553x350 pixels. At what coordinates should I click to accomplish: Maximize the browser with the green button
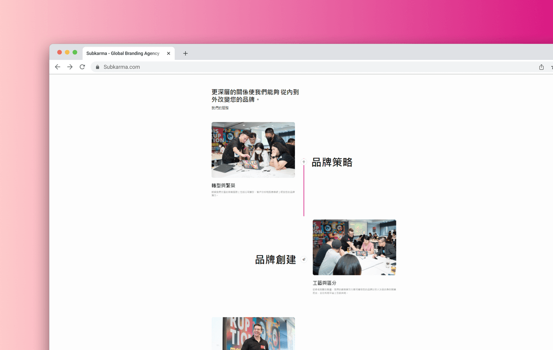(75, 53)
